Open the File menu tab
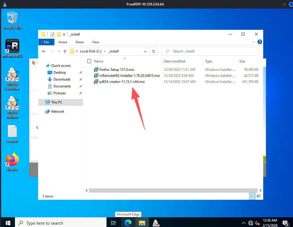This screenshot has width=293, height=227. pyautogui.click(x=46, y=42)
